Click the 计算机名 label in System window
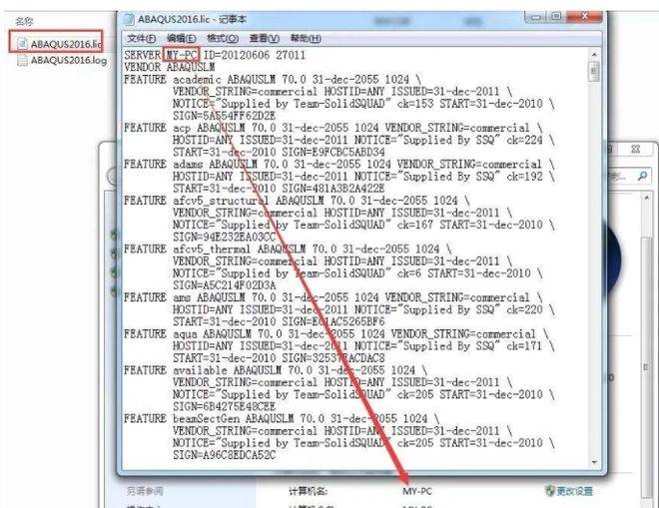Viewport: 659px width, 508px height. click(308, 491)
